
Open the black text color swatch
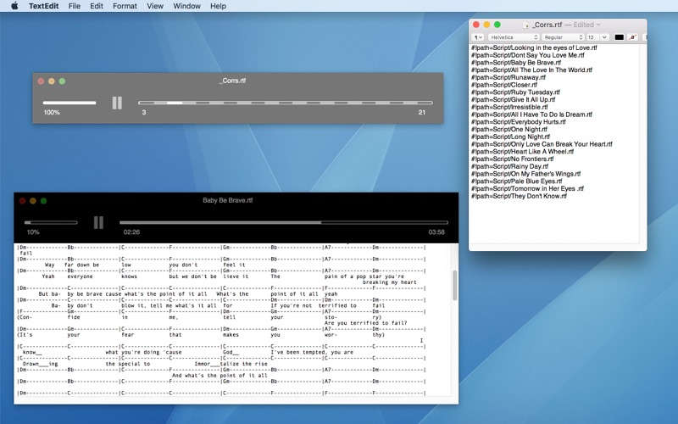coord(620,37)
